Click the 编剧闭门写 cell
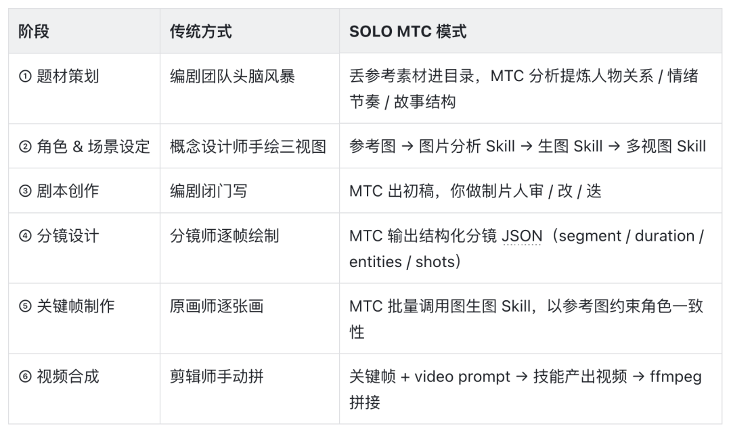Viewport: 731px width, 432px height. coord(208,191)
